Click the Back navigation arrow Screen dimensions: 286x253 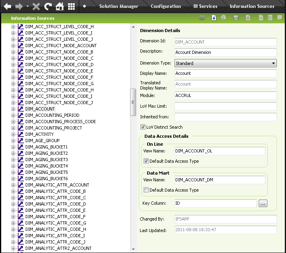(7, 6)
